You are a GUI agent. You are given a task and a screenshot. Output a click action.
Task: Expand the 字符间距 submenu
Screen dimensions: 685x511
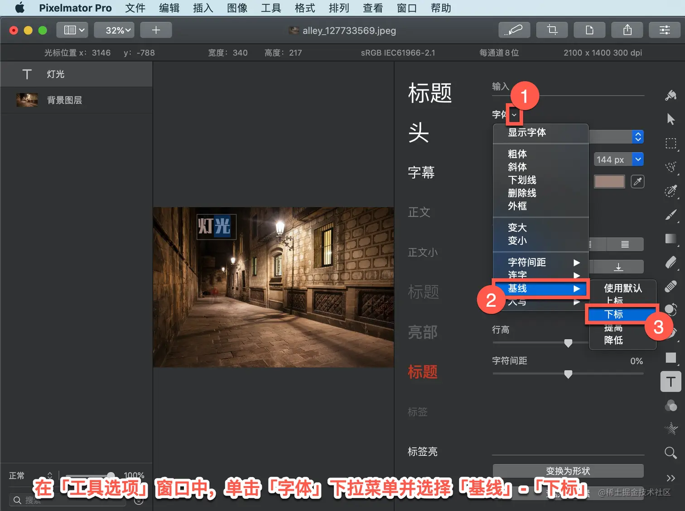point(541,263)
